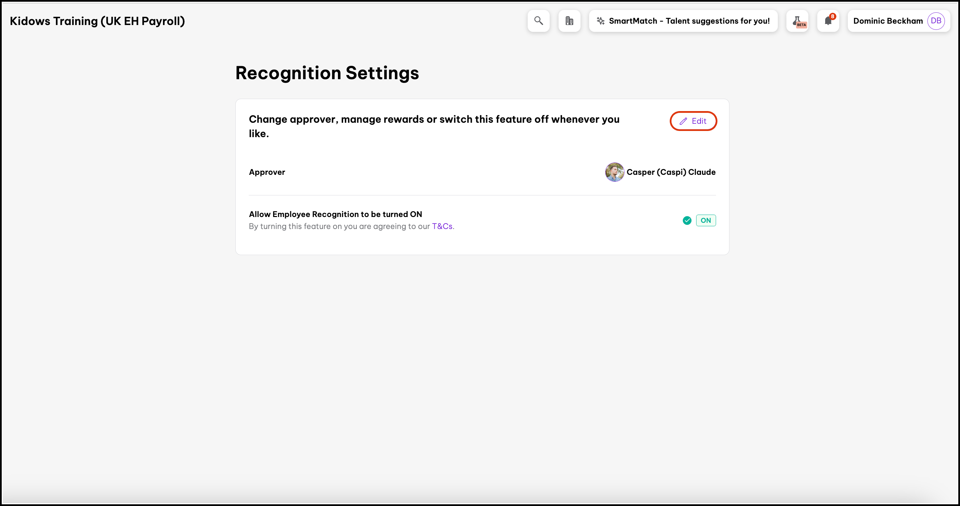Image resolution: width=960 pixels, height=506 pixels.
Task: Select approver name Casper (Caspi) Claude
Action: [671, 172]
